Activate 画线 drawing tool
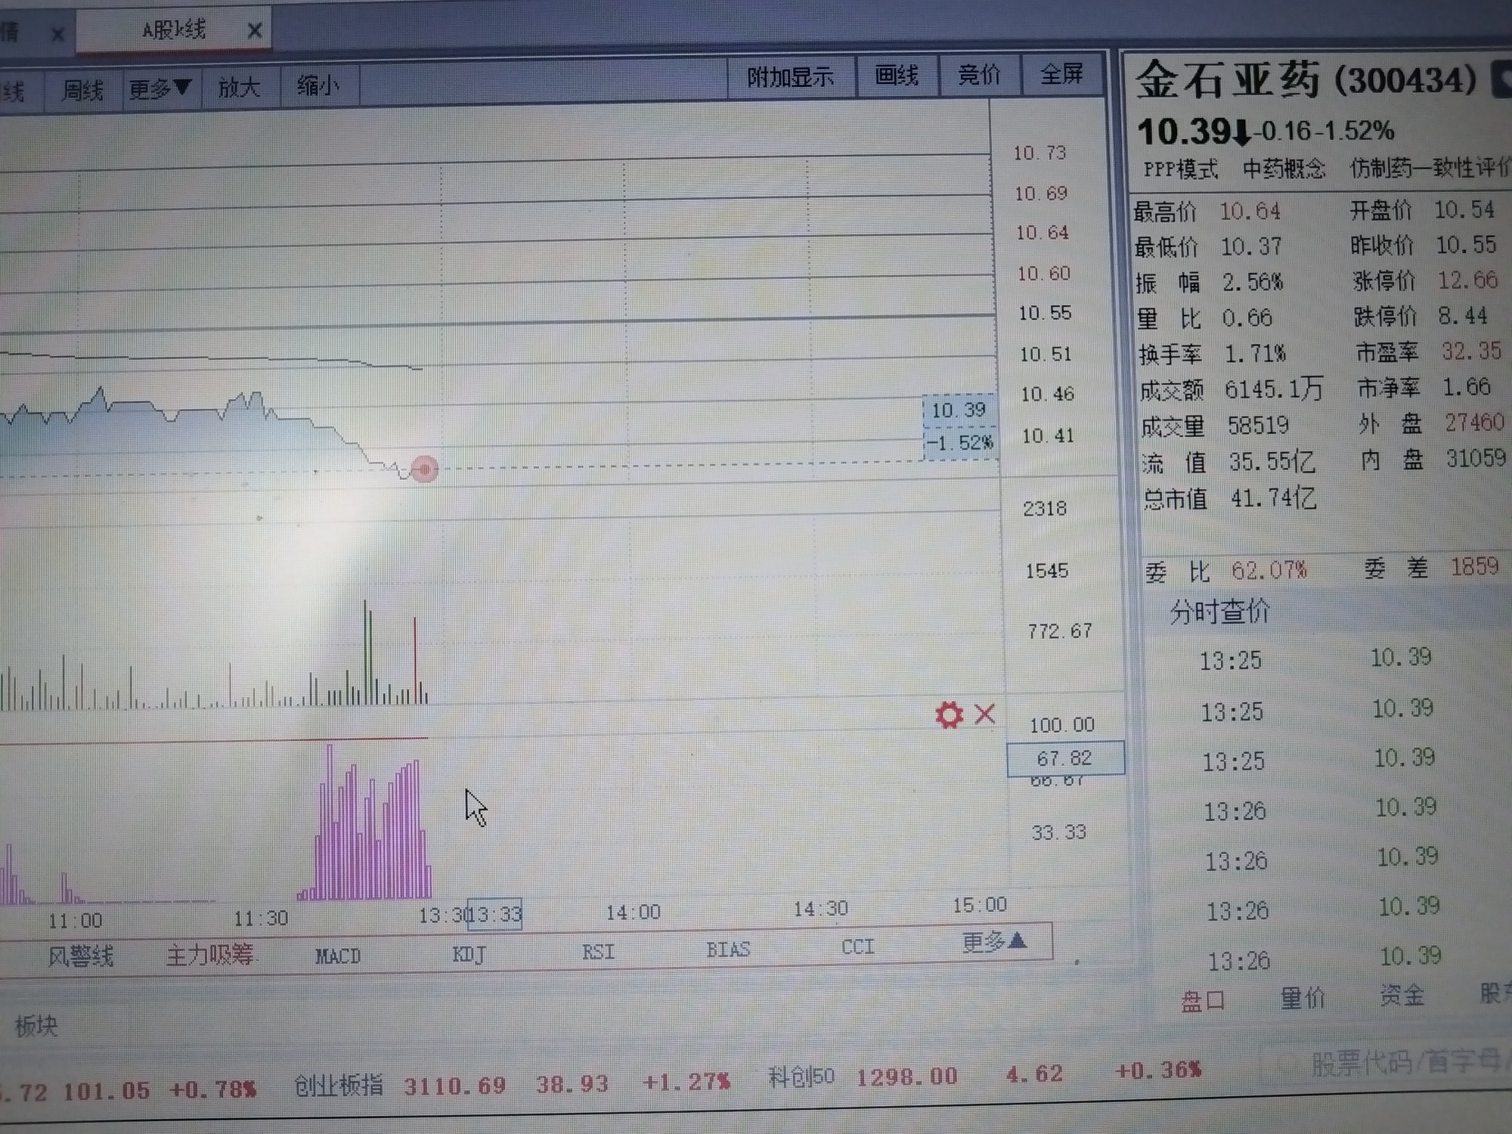Screen dimensions: 1512x1134 point(896,76)
